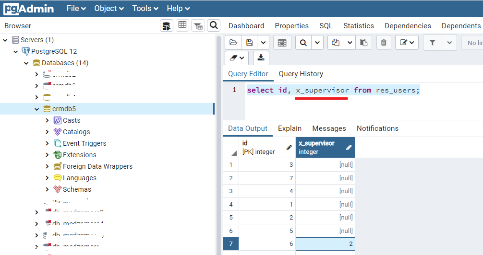Viewport: 483px width, 255px height.
Task: Click the Download as CSV icon
Action: tap(261, 58)
